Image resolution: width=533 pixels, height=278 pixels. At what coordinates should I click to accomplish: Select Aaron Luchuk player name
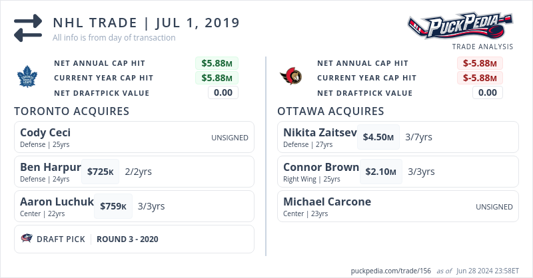(57, 202)
